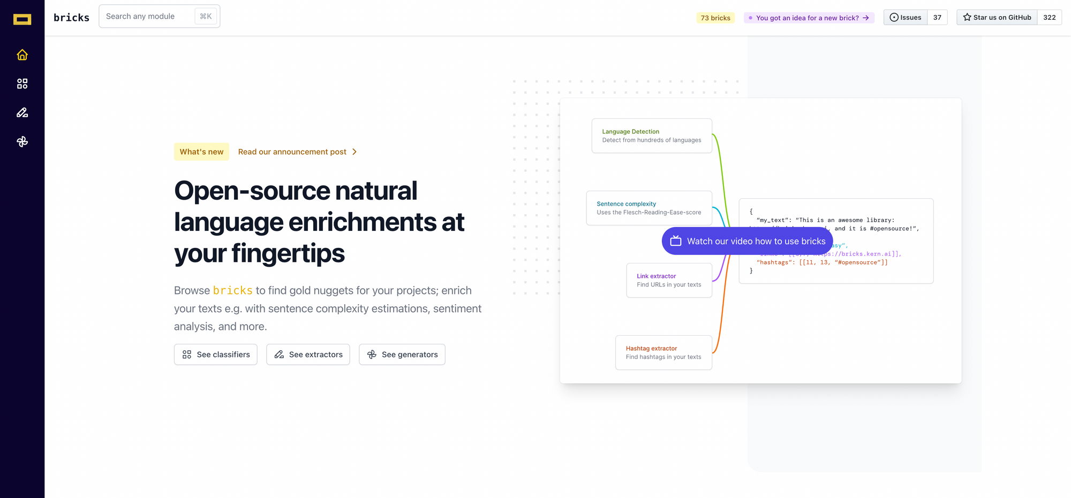Focus the Search any module field
Viewport: 1071px width, 498px height.
(160, 17)
